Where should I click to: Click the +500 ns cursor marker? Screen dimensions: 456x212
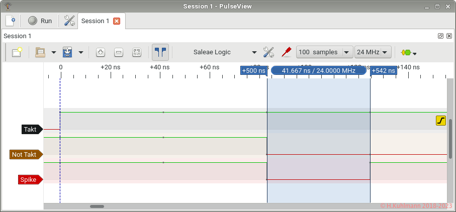tap(253, 71)
